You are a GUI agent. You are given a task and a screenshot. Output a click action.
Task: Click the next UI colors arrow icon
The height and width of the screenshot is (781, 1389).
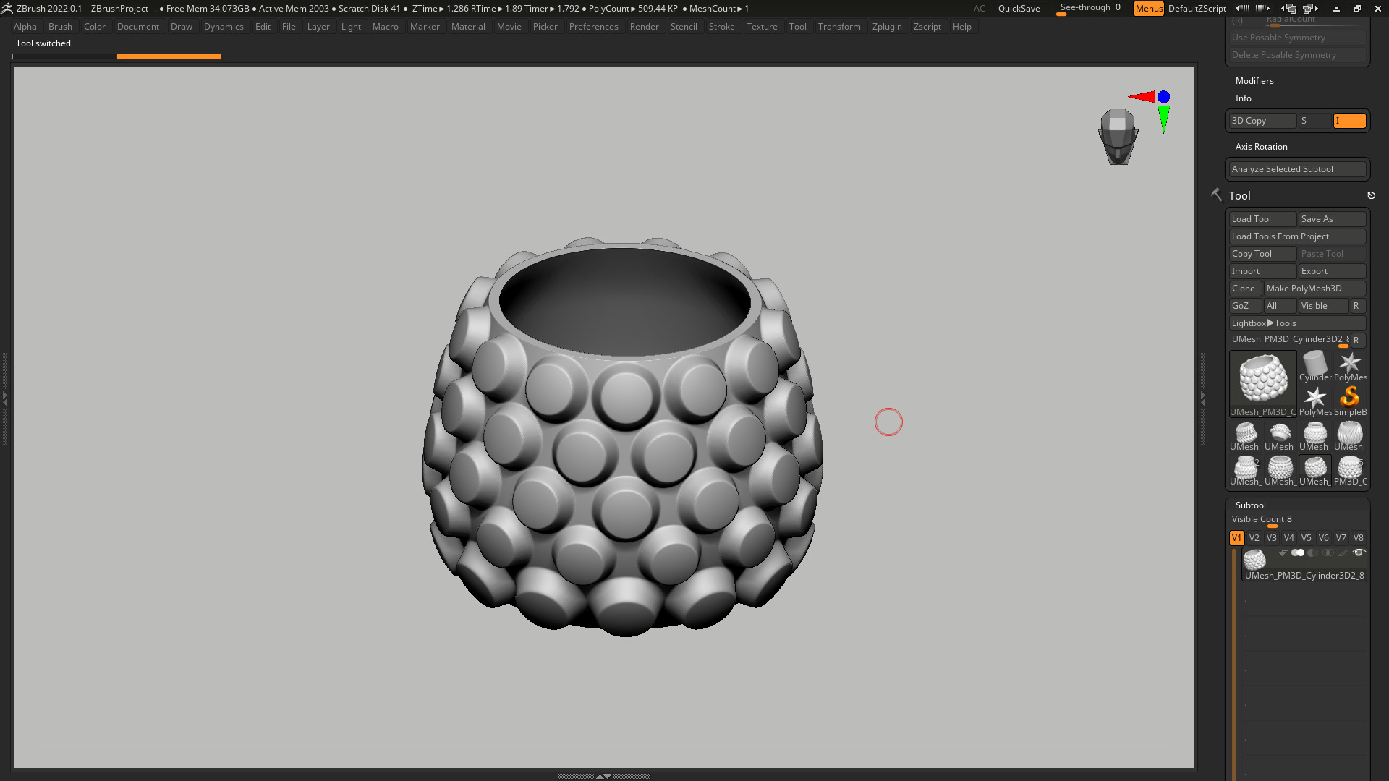click(1262, 8)
